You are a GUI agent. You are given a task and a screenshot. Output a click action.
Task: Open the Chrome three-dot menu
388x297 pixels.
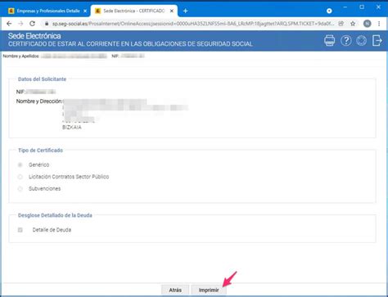point(379,24)
